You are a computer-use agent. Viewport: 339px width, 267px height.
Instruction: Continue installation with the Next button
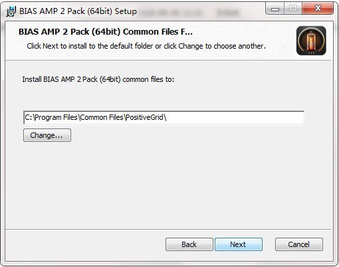coord(239,244)
